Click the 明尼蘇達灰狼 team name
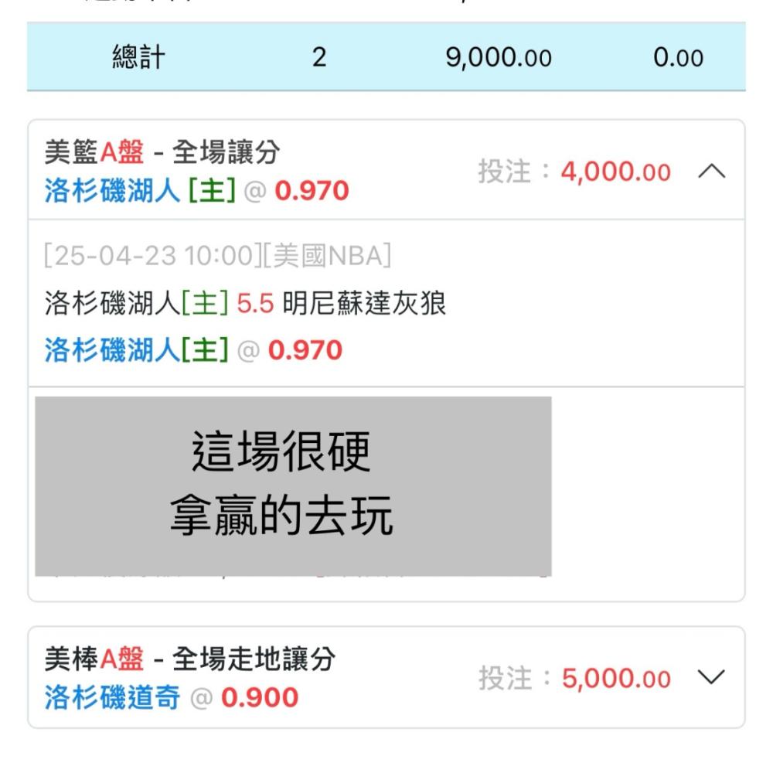The width and height of the screenshot is (773, 773). pyautogui.click(x=364, y=303)
